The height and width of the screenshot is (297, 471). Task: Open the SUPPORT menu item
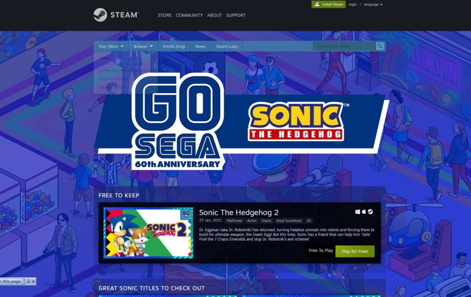point(236,15)
